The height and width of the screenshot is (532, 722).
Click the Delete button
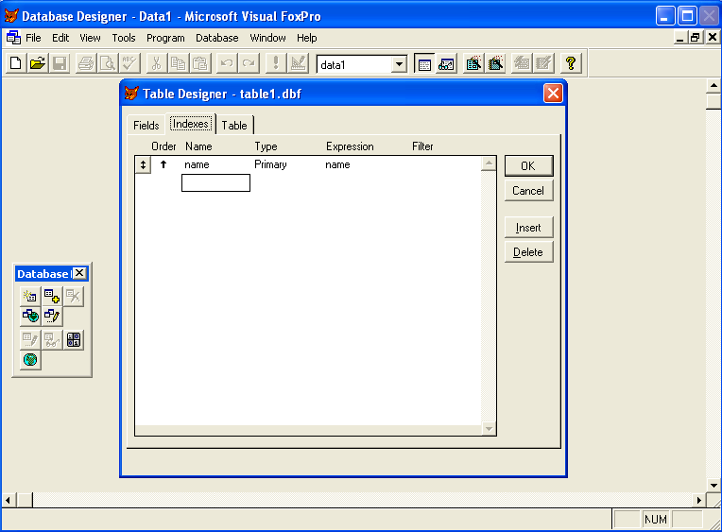tap(528, 252)
